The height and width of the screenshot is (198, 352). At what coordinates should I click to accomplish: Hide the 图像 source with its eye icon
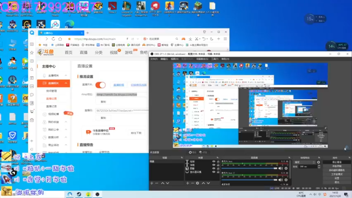click(x=214, y=169)
